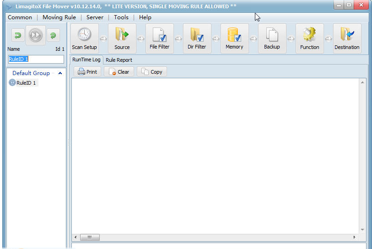Click the status icon beside RuleID 1
Image resolution: width=372 pixels, height=249 pixels.
(12, 82)
